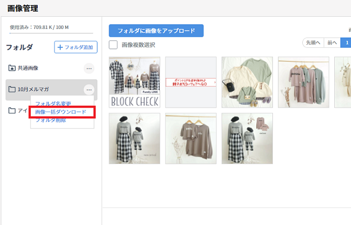Click the 使用済み storage usage text

(39, 27)
